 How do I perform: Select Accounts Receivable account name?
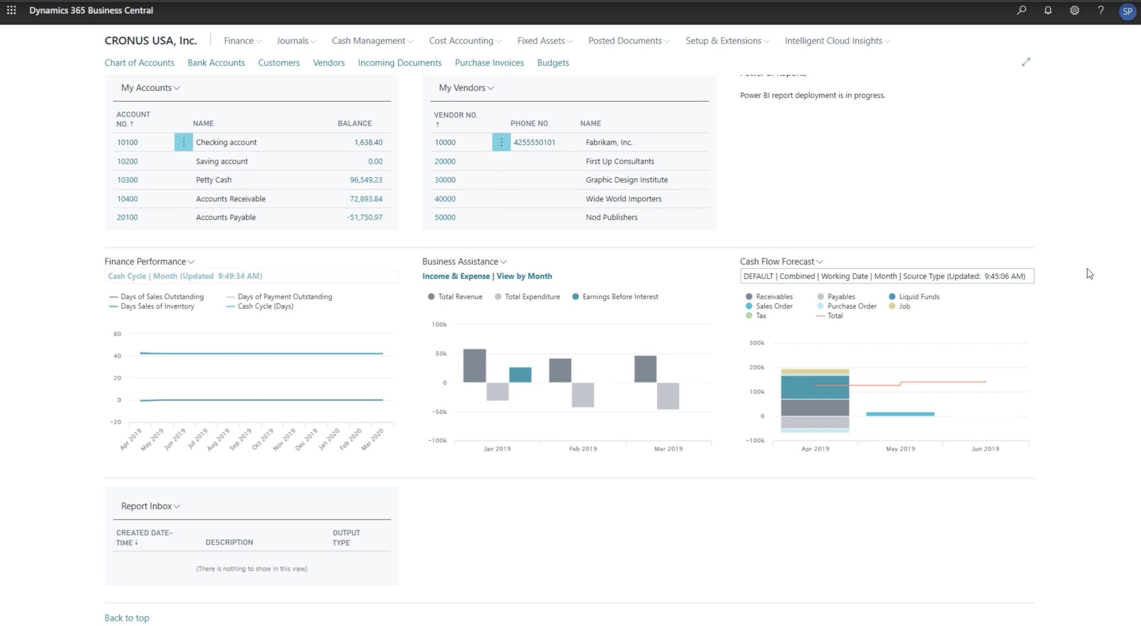click(x=230, y=199)
